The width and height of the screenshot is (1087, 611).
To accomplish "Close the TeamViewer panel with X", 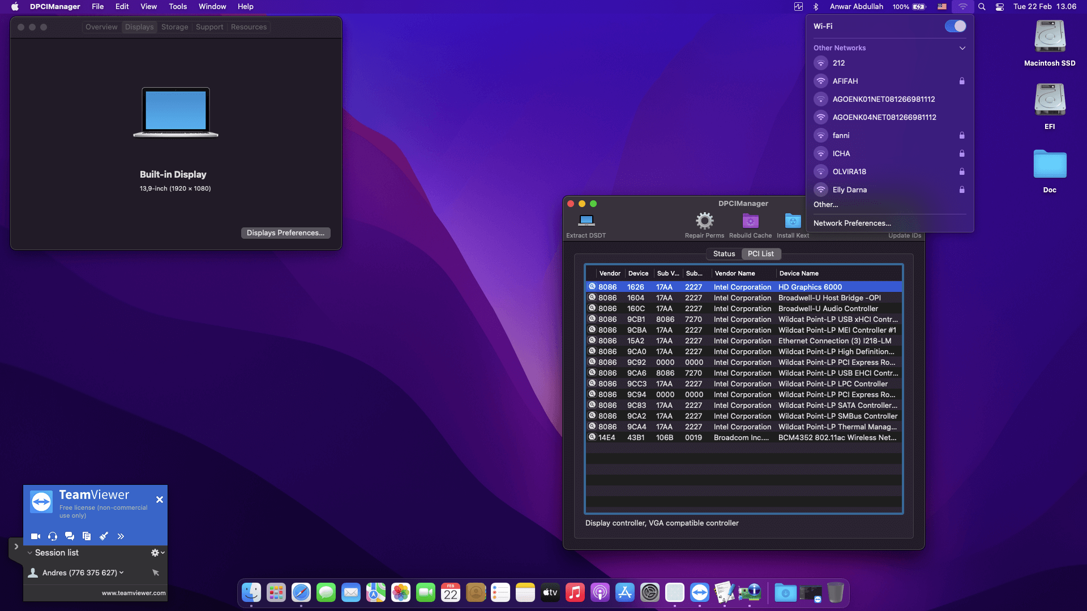I will point(160,500).
